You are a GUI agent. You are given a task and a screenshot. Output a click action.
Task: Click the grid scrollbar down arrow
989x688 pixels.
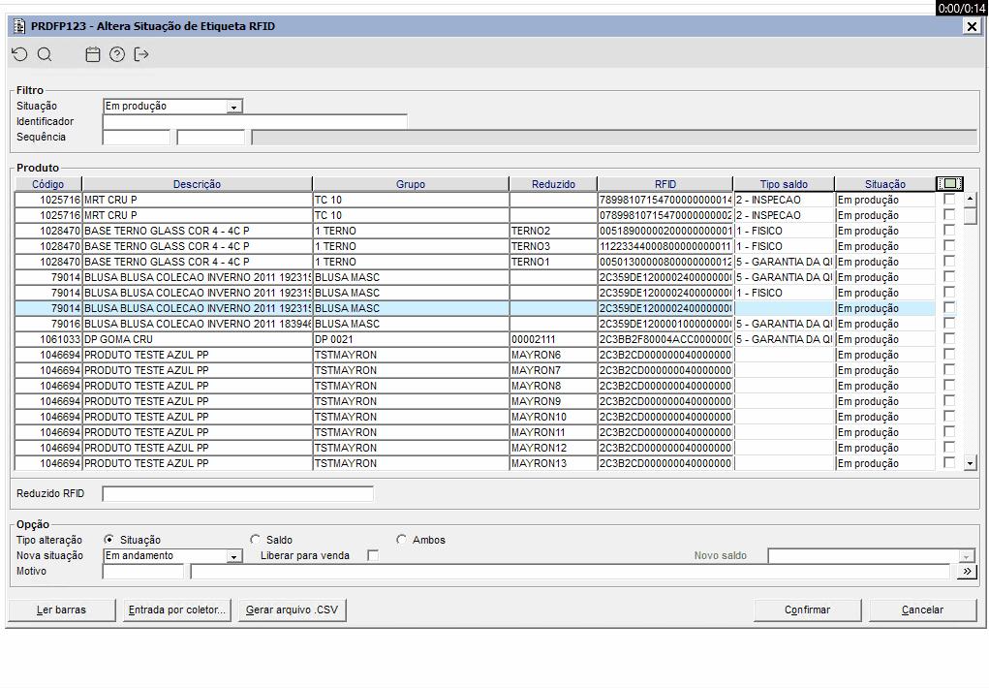click(x=970, y=463)
